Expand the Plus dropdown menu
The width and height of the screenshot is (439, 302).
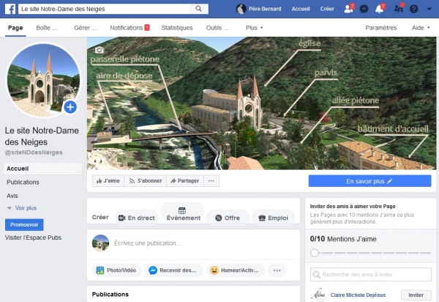[254, 28]
